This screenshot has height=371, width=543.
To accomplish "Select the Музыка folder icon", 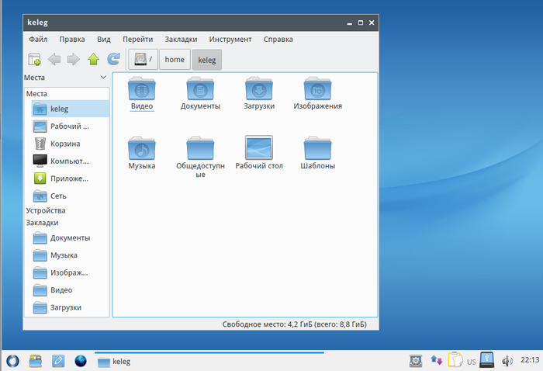I will coord(141,148).
